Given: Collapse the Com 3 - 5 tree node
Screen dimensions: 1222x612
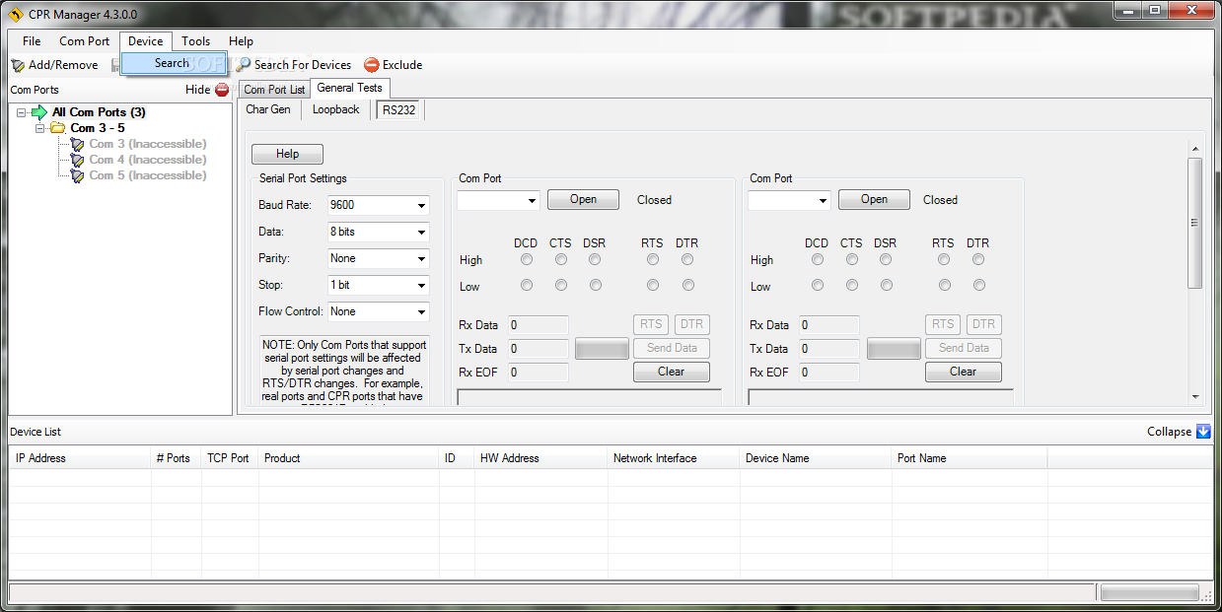Looking at the screenshot, I should (x=39, y=128).
